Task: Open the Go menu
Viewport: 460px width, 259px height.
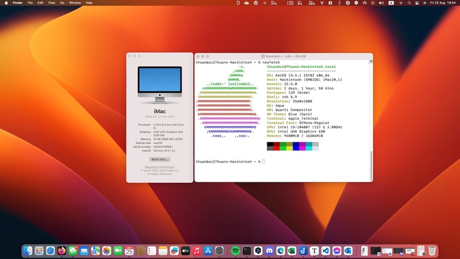Action: [62, 3]
